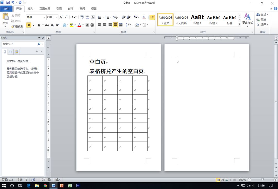278x189 pixels.
Task: Click the Paste (粘贴) icon
Action: click(x=5, y=19)
